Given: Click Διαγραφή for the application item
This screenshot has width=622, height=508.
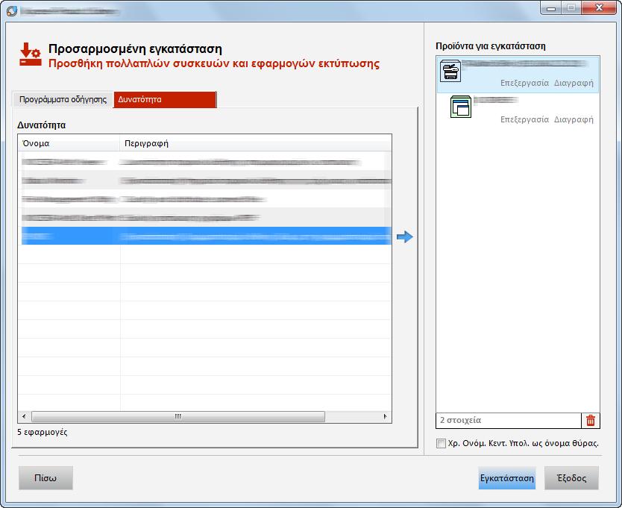Looking at the screenshot, I should pos(574,119).
